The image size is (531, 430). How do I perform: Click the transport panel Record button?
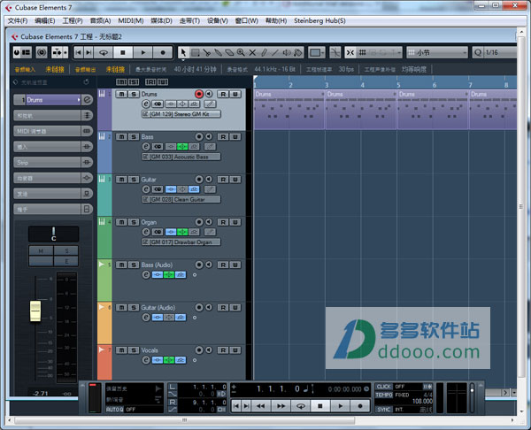360,405
